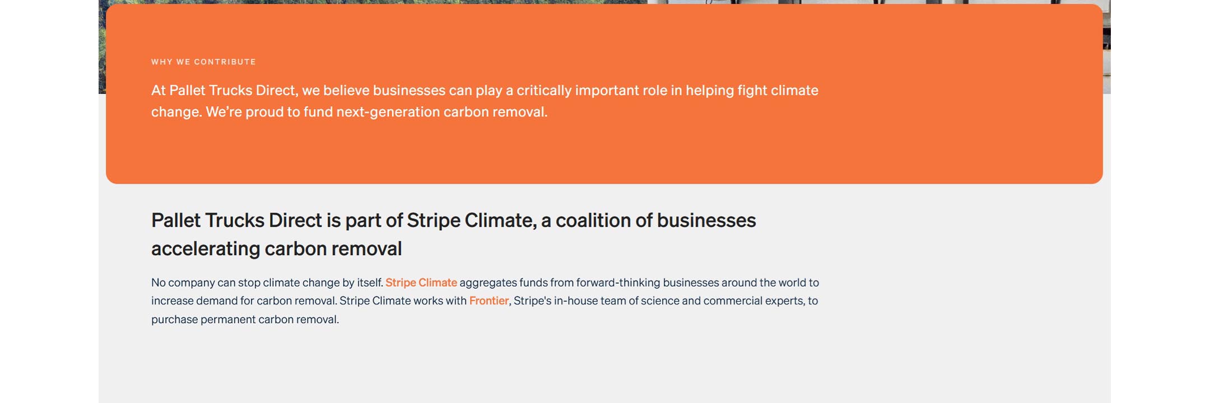Click "accelerating carbon removal" heading line
The height and width of the screenshot is (403, 1210).
pos(276,249)
